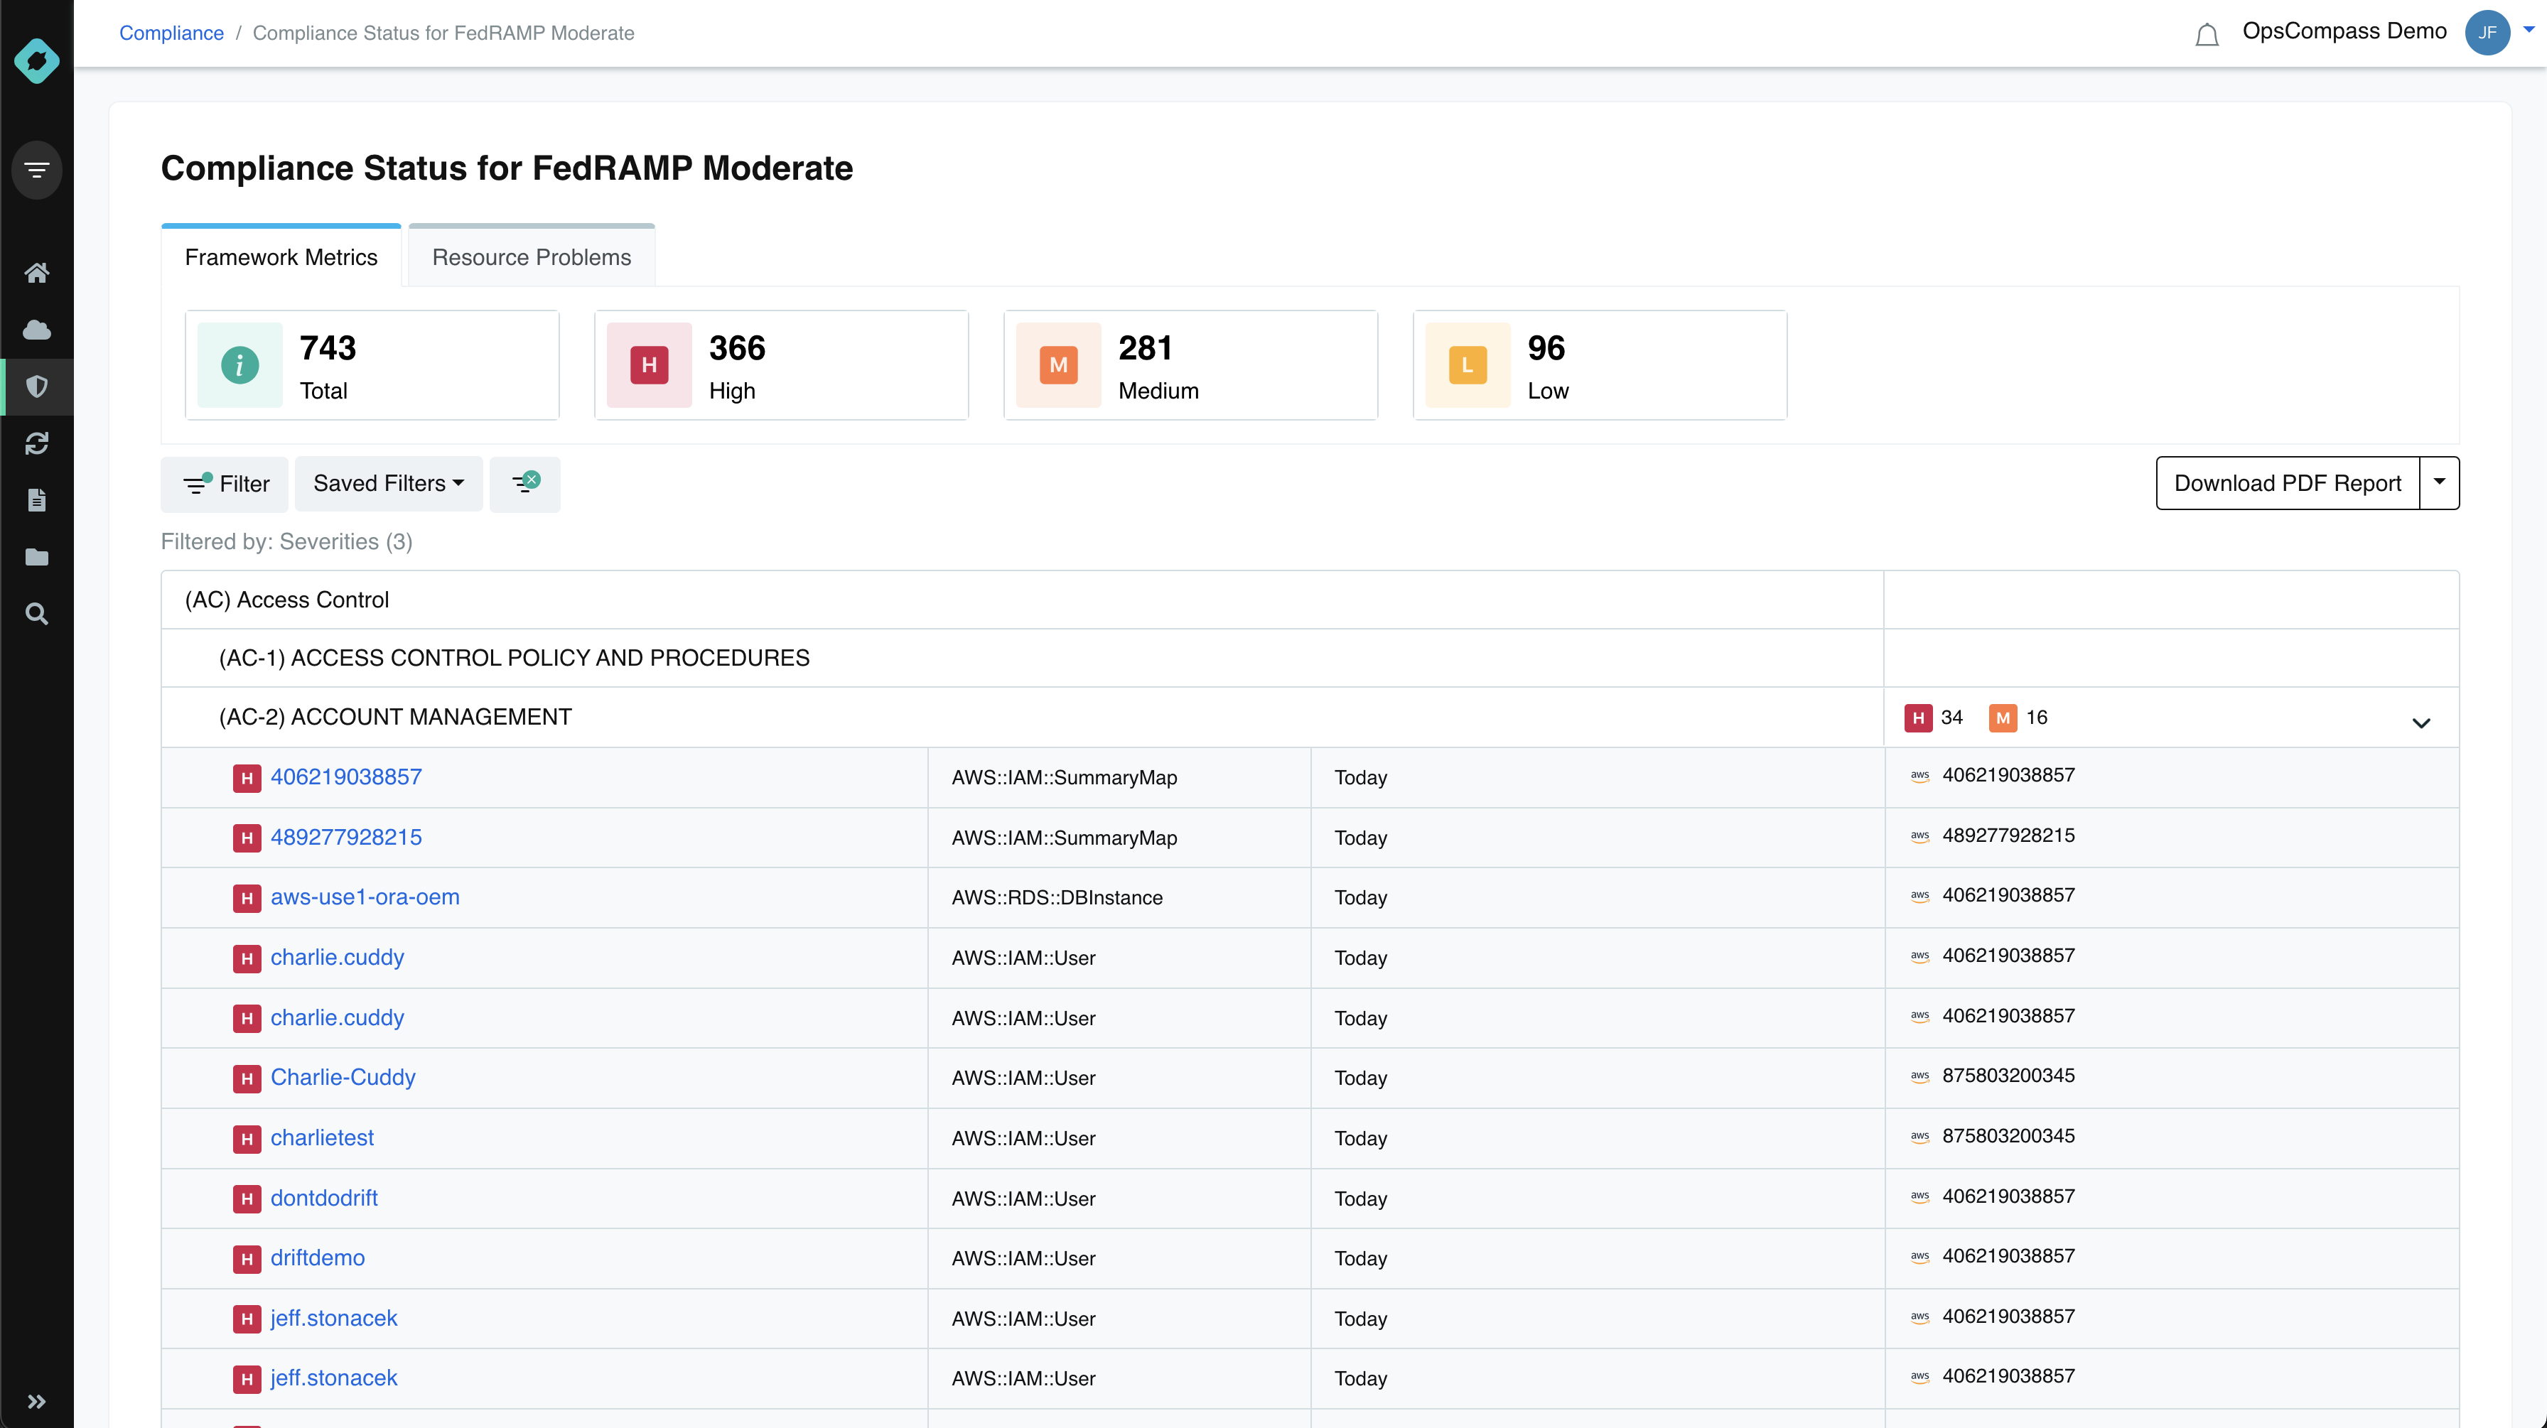Click AWS icon in charlietest row
This screenshot has height=1428, width=2547.
point(1920,1137)
